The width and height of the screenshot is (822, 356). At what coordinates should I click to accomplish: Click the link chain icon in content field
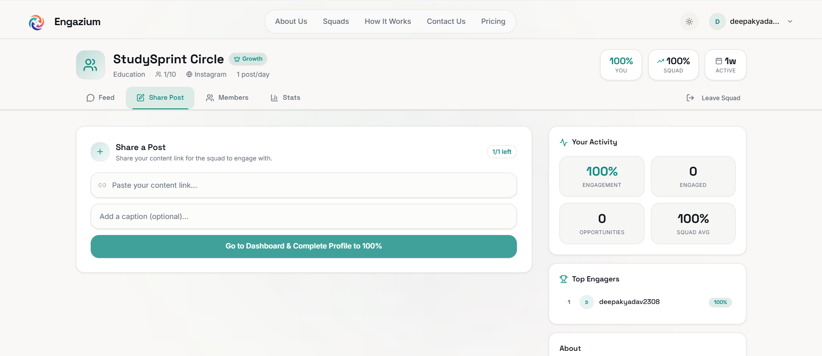click(x=102, y=185)
